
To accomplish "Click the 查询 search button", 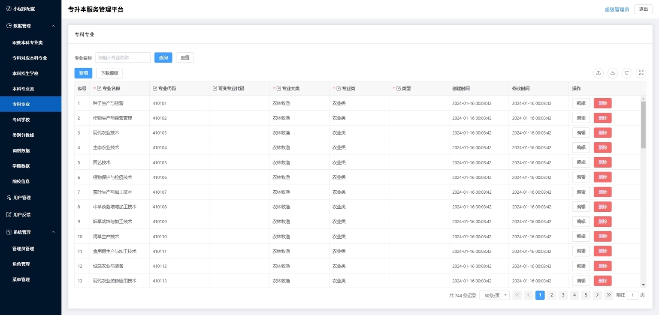I will [x=163, y=57].
